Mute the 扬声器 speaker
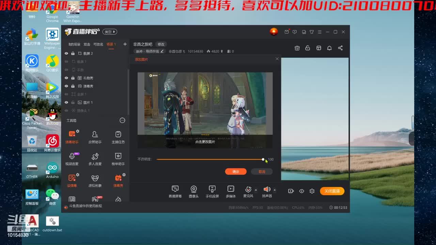Viewport: 436px width, 245px height. click(267, 190)
